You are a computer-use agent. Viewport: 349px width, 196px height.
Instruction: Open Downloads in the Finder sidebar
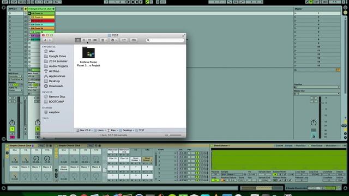pos(56,86)
